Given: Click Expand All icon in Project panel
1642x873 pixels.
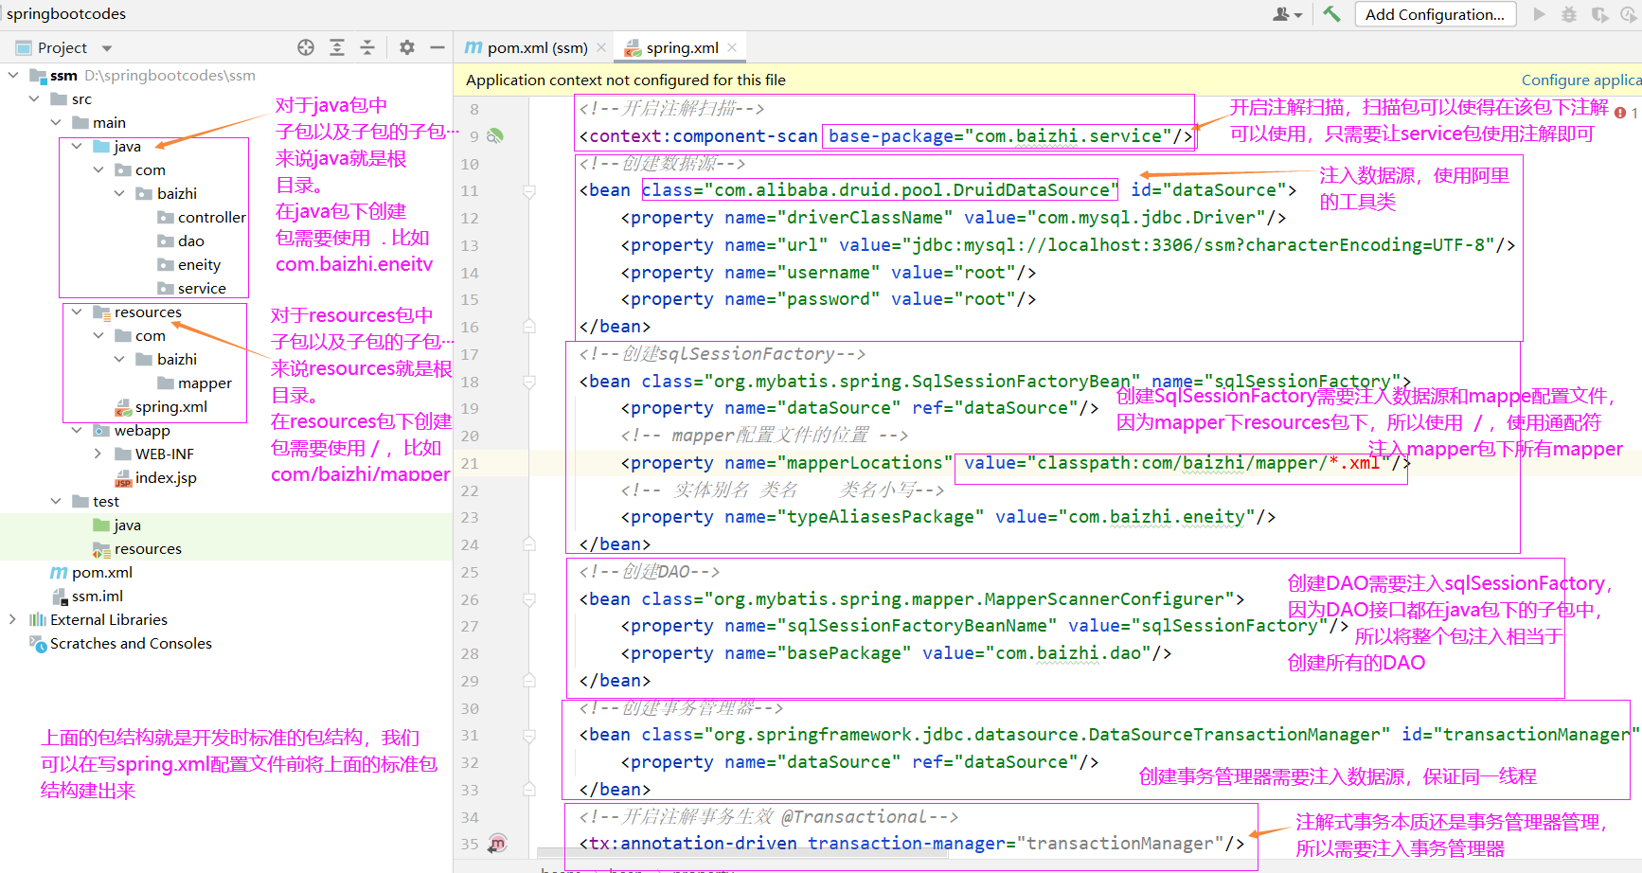Looking at the screenshot, I should 337,47.
